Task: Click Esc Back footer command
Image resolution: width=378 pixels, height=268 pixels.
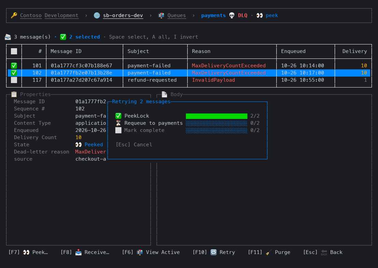Action: pos(323,252)
